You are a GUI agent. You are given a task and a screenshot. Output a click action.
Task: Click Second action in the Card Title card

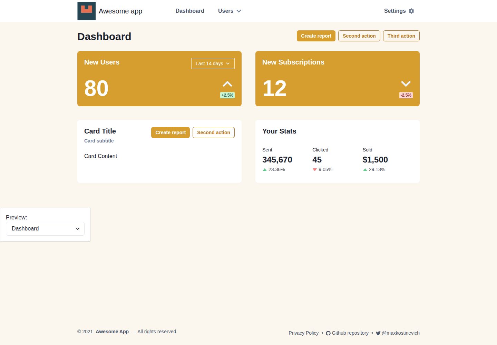pos(214,132)
